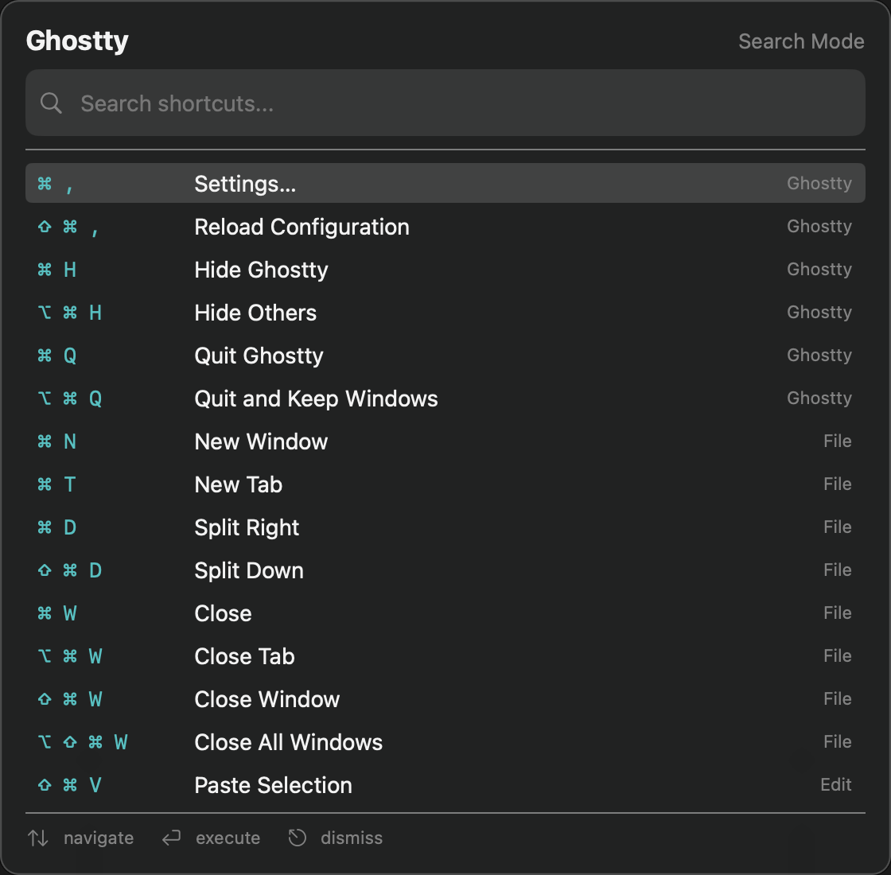Click the ⇧⌘D shortcut keys
Viewport: 891px width, 875px height.
69,570
